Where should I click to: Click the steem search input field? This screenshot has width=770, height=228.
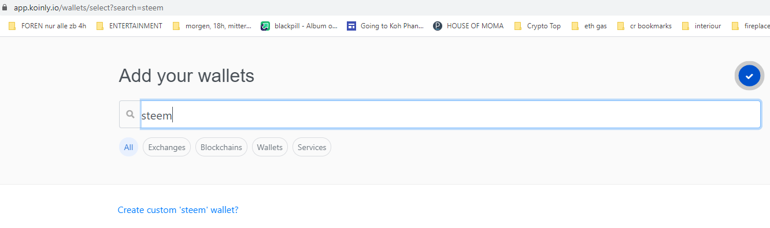pos(450,114)
